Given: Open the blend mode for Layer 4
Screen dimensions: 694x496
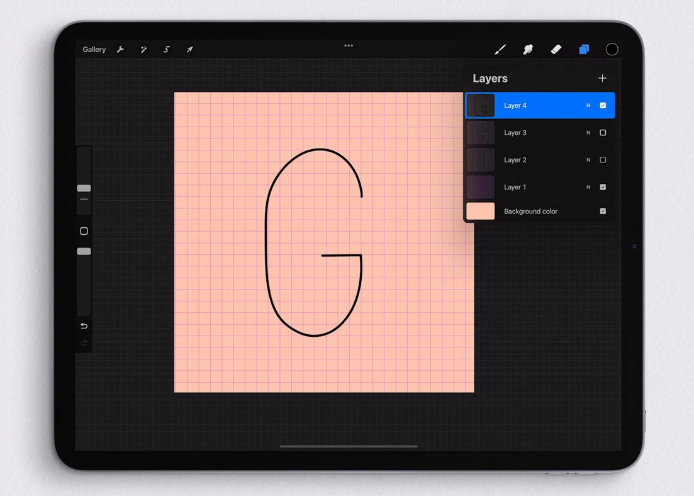Looking at the screenshot, I should (588, 105).
